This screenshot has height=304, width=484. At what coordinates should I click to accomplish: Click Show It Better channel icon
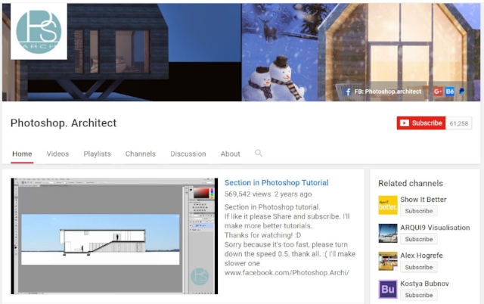(388, 205)
